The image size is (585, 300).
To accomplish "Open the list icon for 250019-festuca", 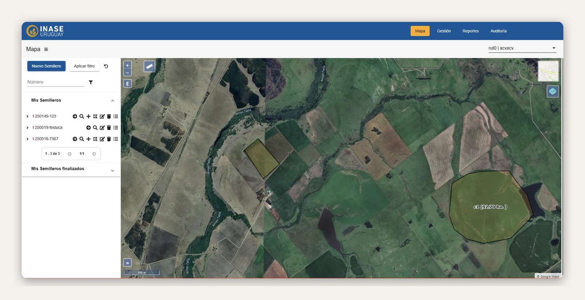I will tap(116, 128).
